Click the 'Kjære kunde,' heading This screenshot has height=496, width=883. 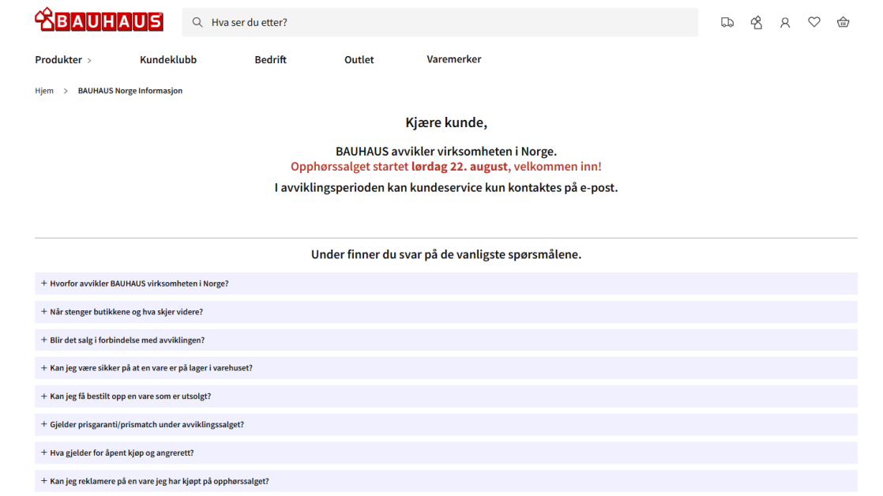[446, 122]
